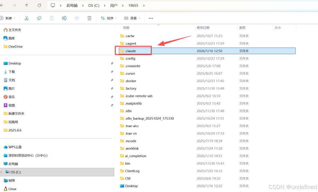Open 主文件夹 in sidebar

click(x=12, y=30)
